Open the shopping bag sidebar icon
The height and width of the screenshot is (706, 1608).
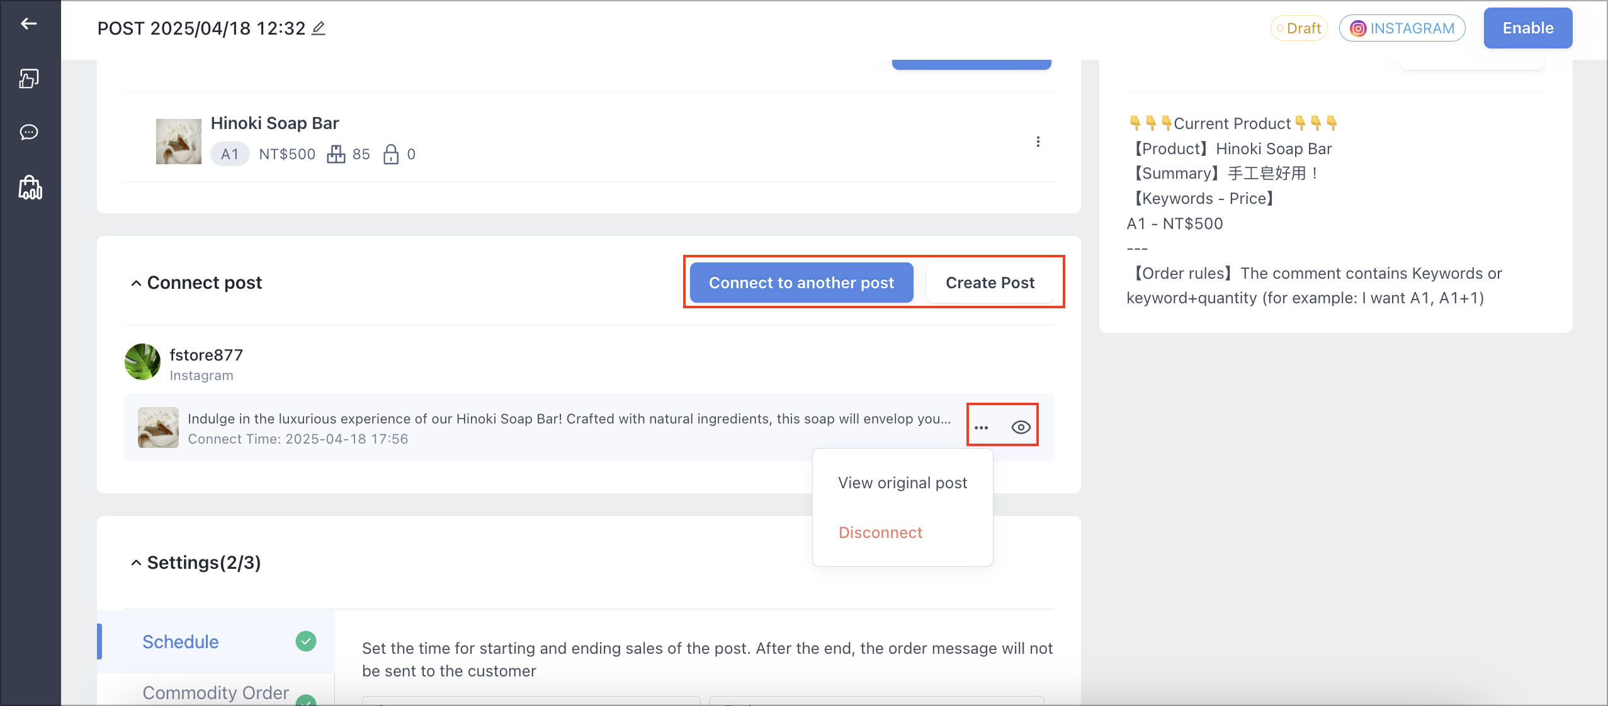(x=30, y=188)
